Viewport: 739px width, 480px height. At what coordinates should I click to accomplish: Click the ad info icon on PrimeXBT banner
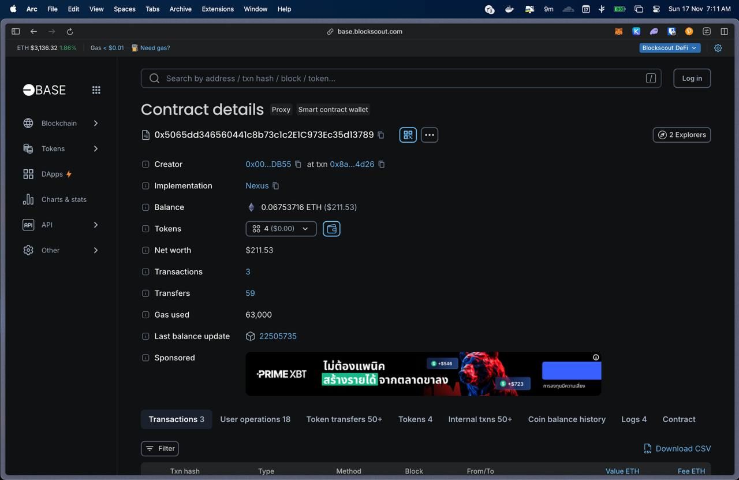(x=596, y=358)
